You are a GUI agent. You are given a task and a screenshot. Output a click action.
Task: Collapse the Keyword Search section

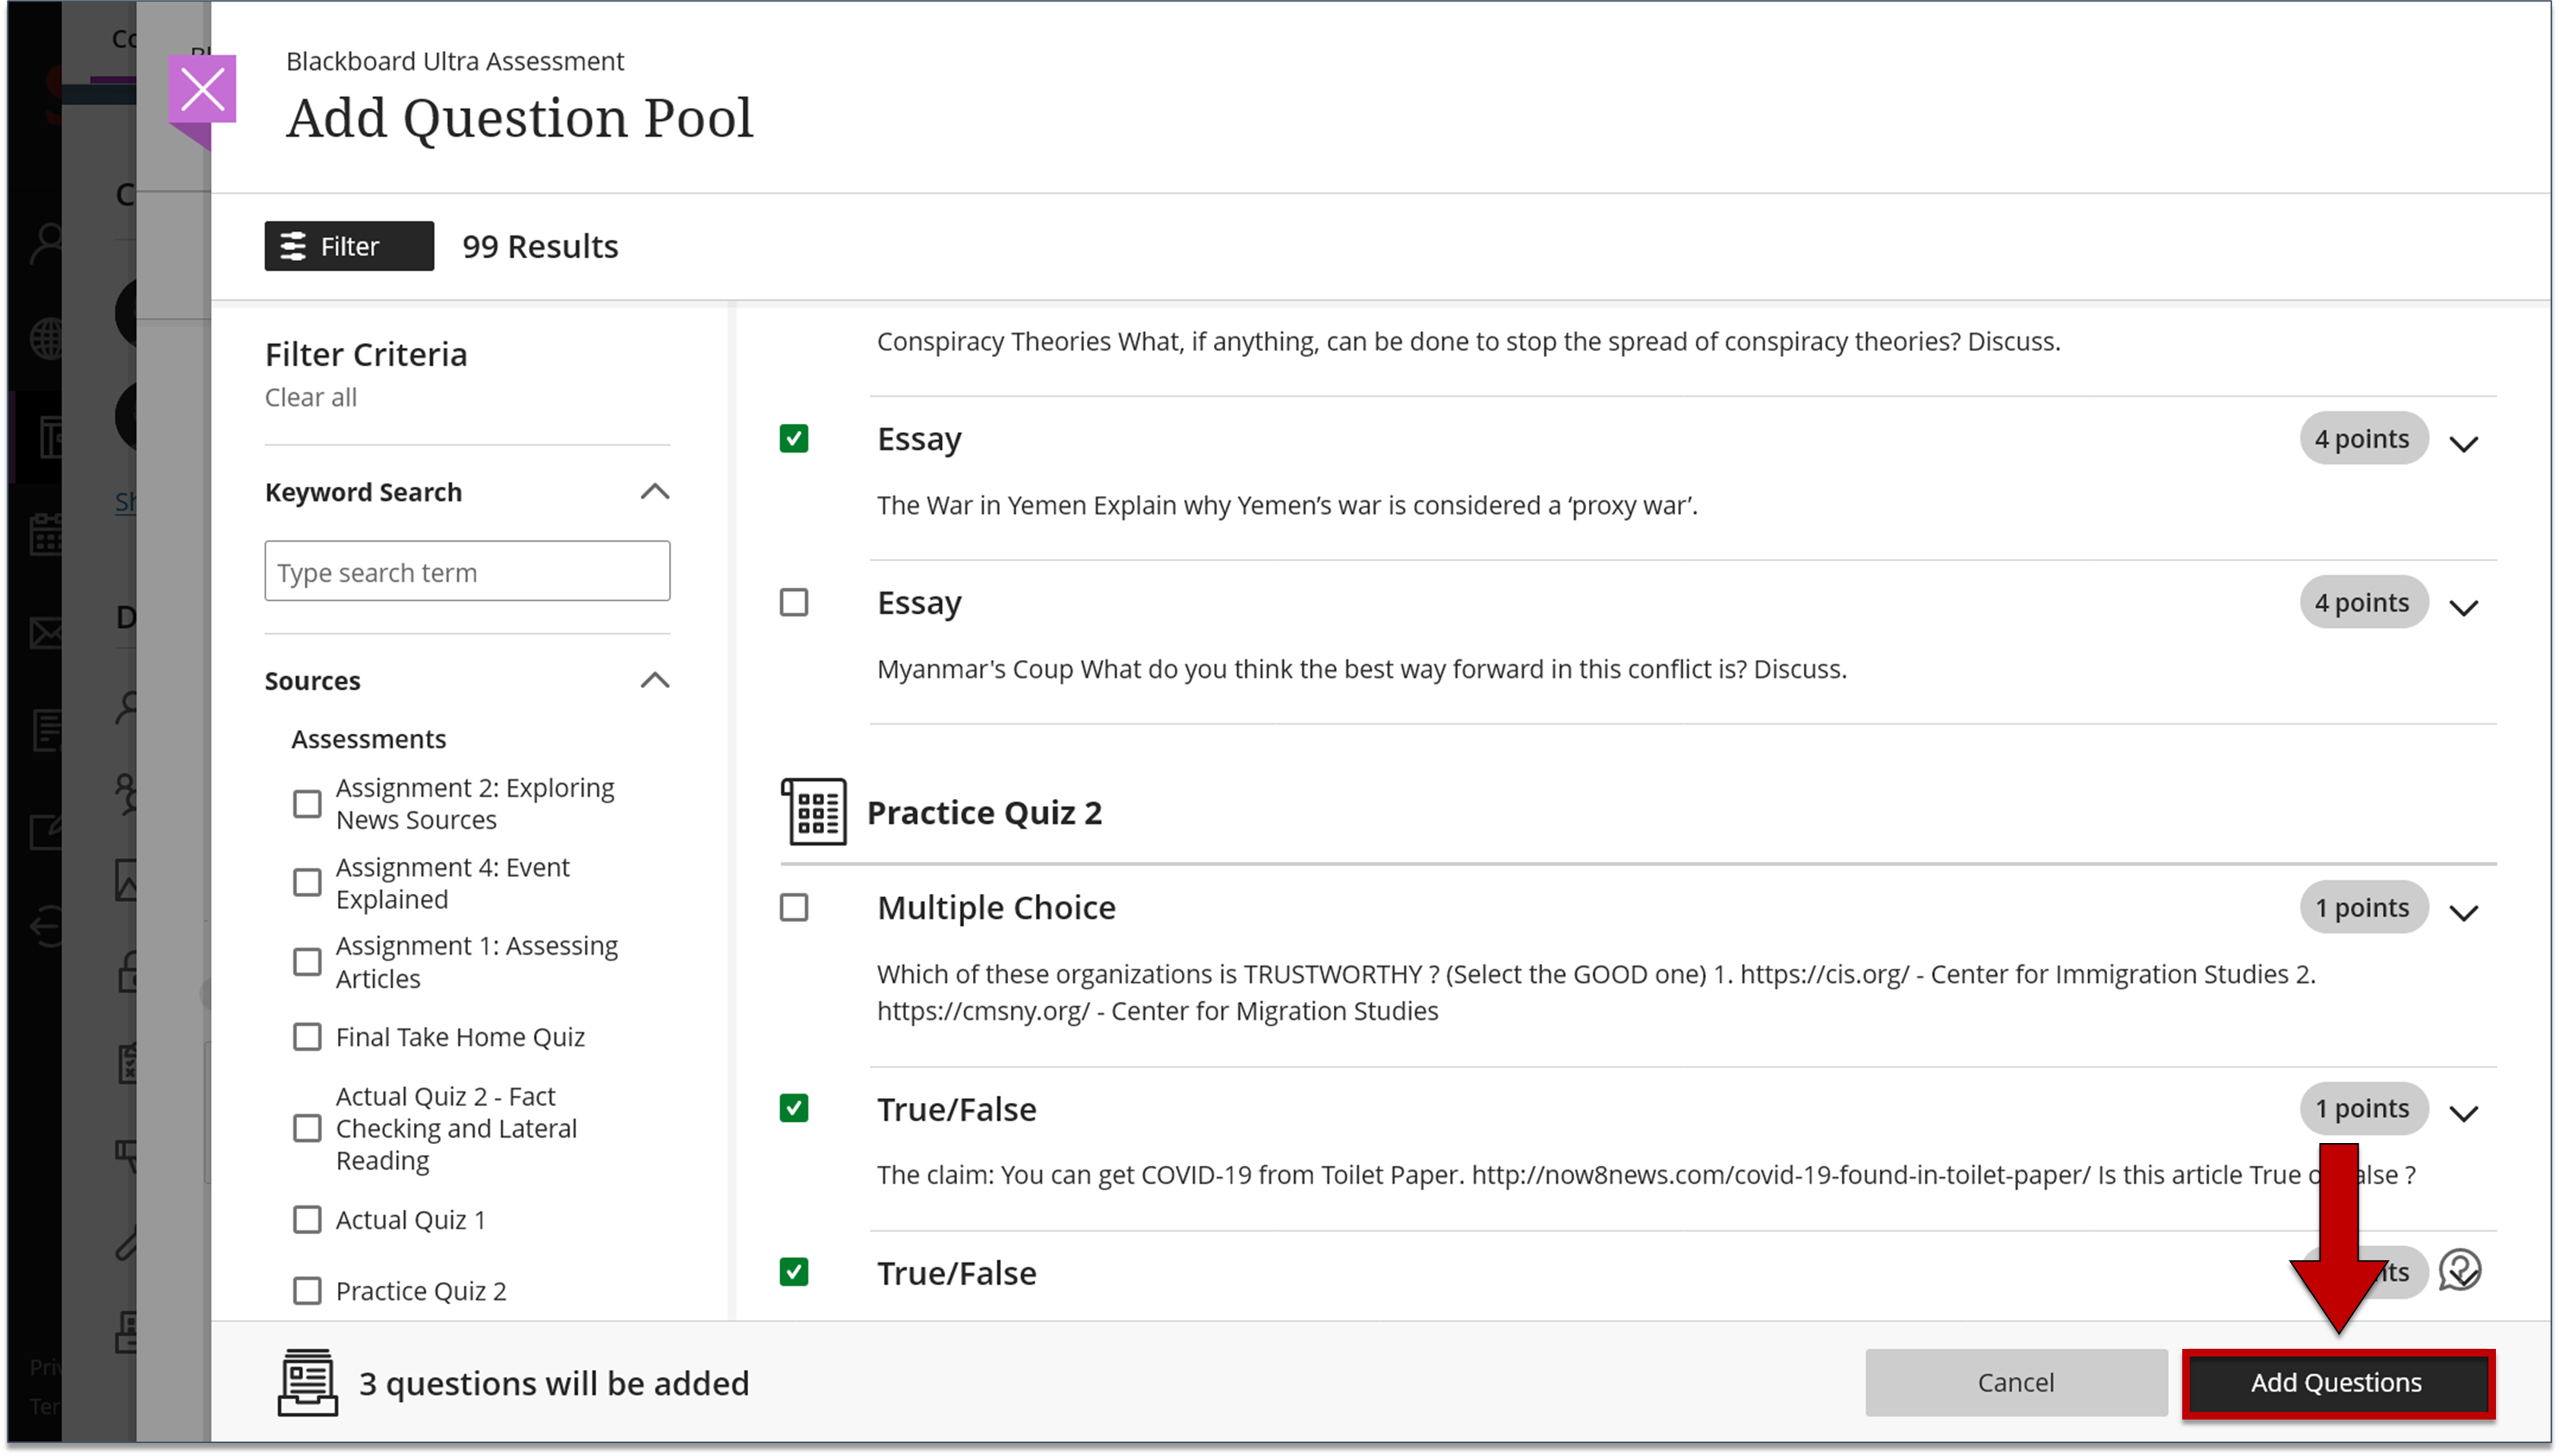[x=655, y=491]
